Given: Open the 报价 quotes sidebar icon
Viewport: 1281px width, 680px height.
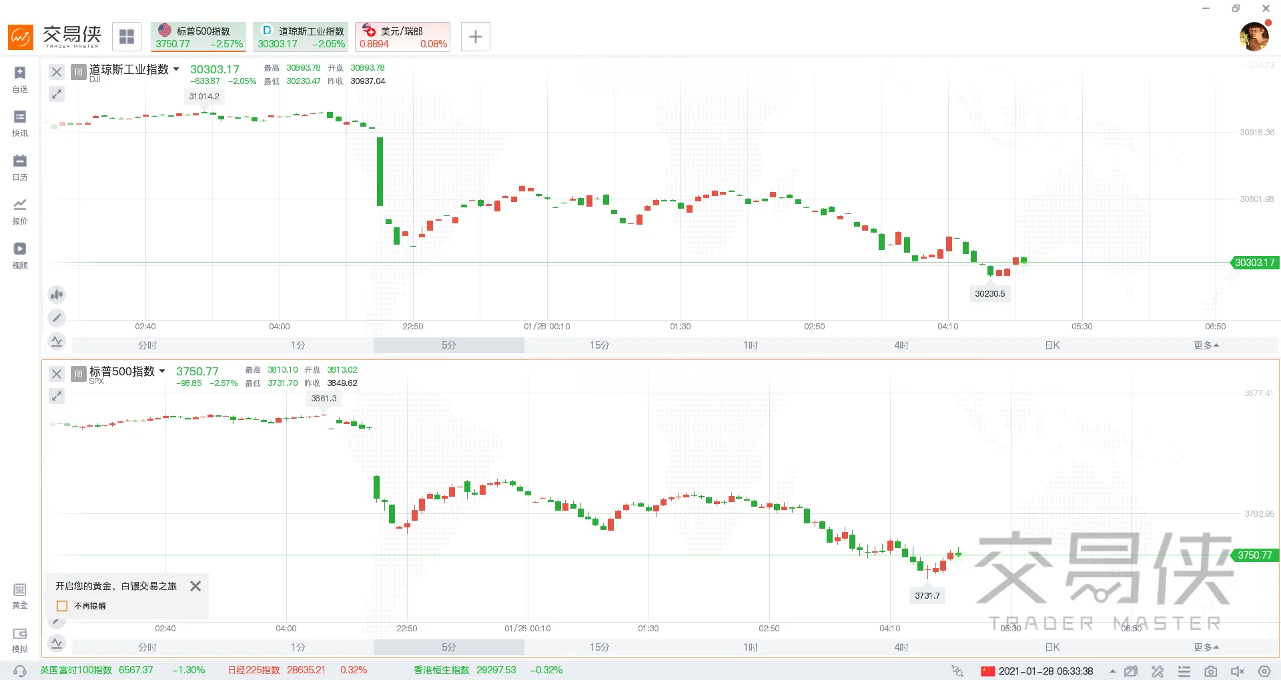Looking at the screenshot, I should (20, 211).
